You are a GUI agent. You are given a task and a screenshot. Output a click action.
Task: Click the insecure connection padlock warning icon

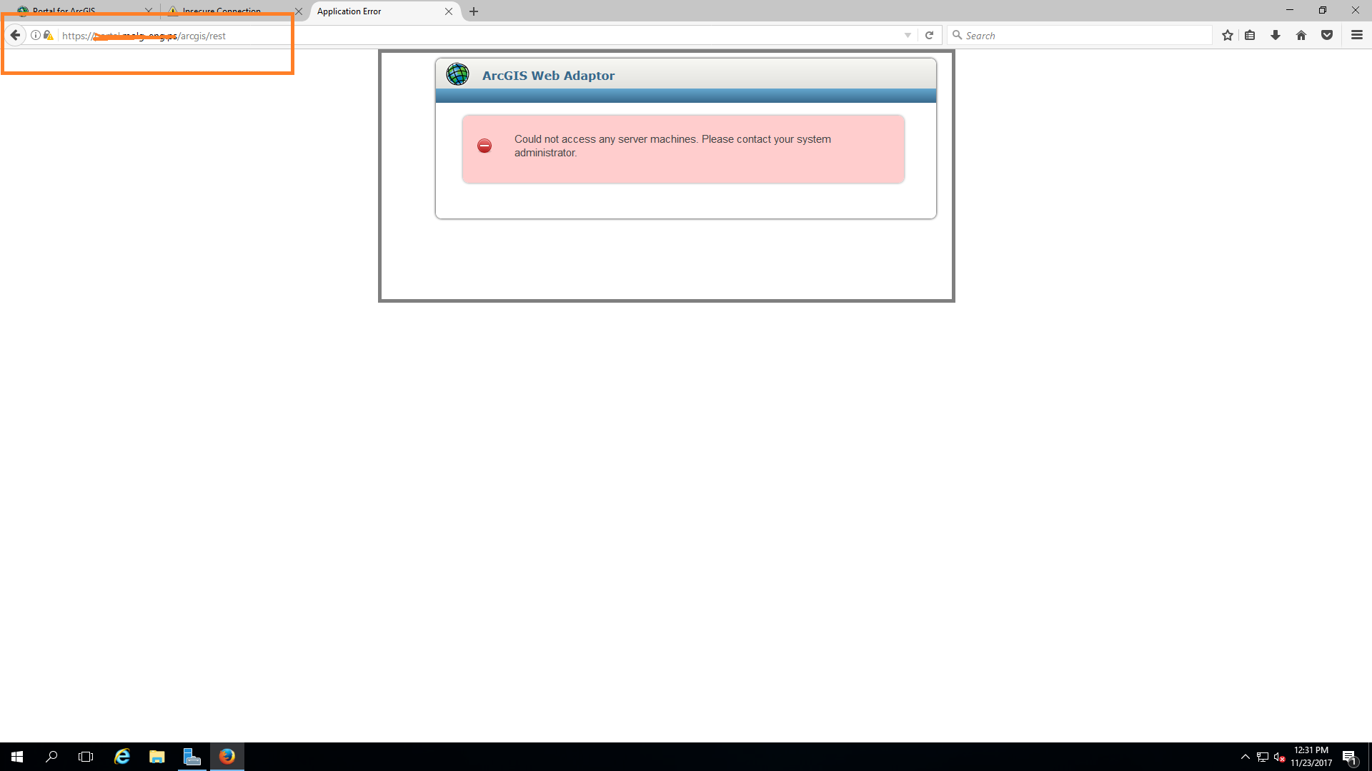tap(48, 35)
